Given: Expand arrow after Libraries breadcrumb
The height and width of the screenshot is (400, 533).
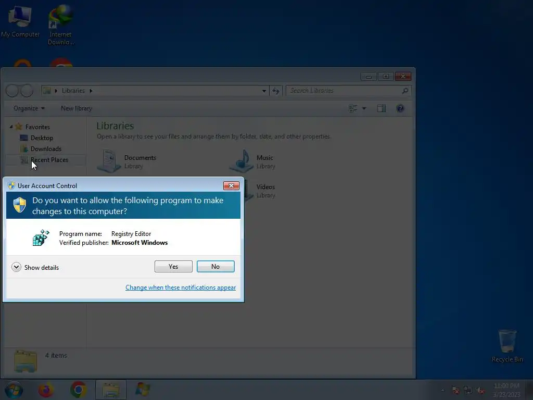Looking at the screenshot, I should [x=91, y=91].
